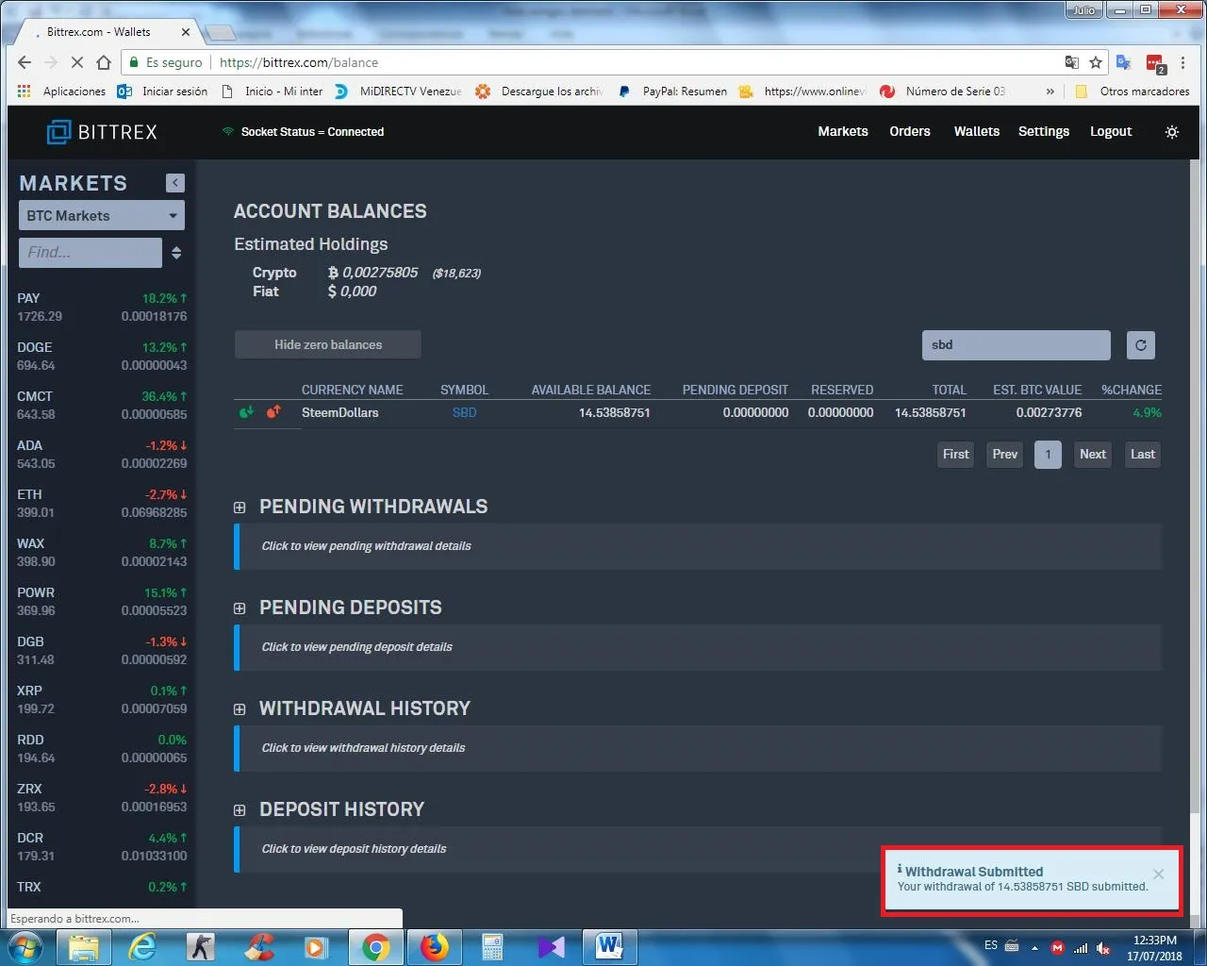Click the Hide zero balances button
Image resolution: width=1207 pixels, height=966 pixels.
coord(328,345)
